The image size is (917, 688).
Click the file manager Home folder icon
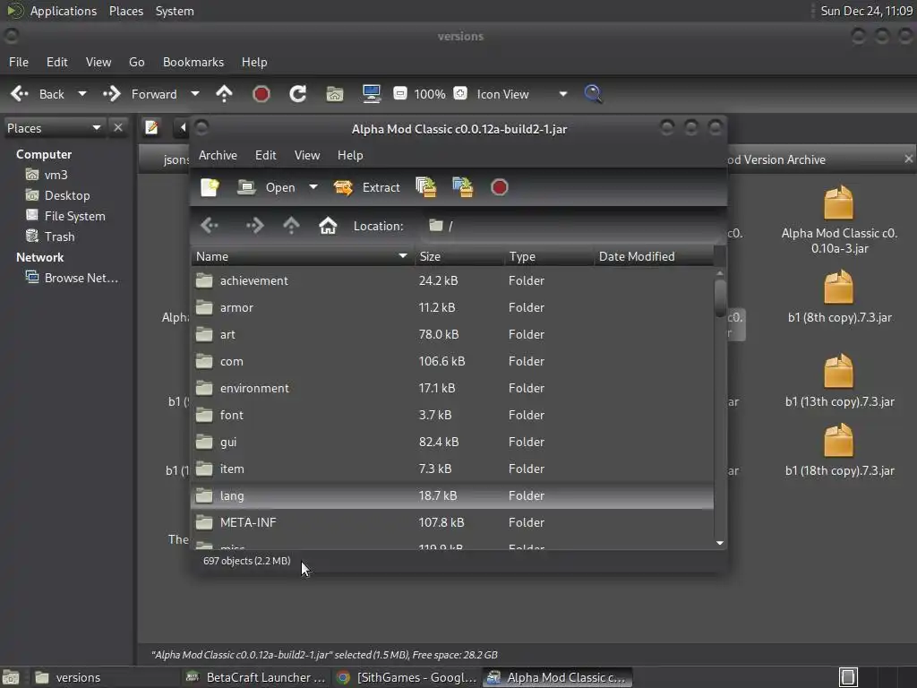pos(335,93)
